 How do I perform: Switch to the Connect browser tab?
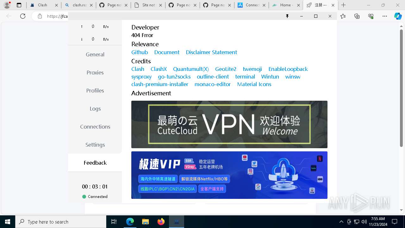click(252, 5)
